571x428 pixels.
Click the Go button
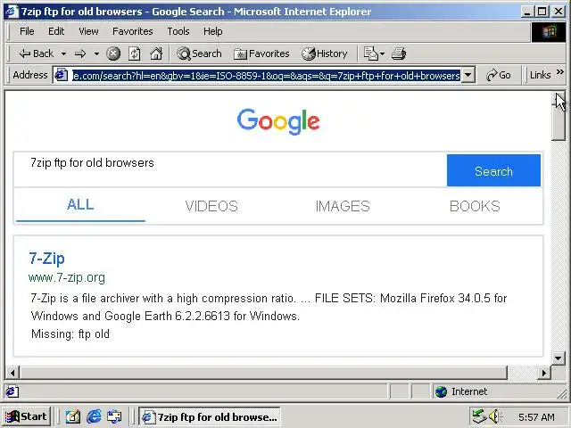coord(499,75)
